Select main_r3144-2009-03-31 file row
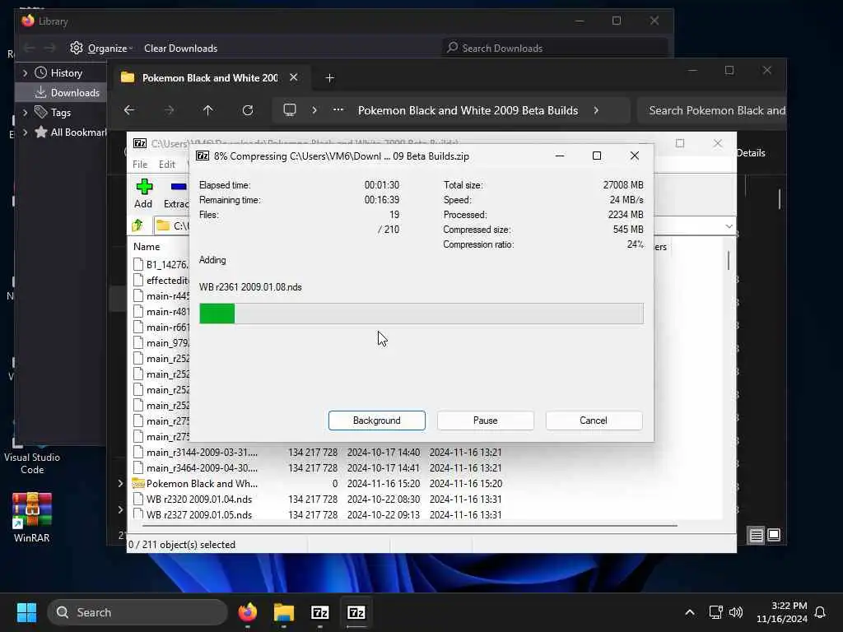The width and height of the screenshot is (843, 632). pyautogui.click(x=318, y=452)
